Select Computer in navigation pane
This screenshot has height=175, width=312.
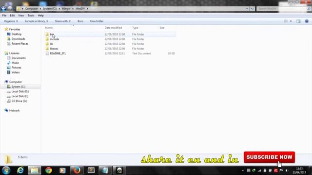[16, 82]
